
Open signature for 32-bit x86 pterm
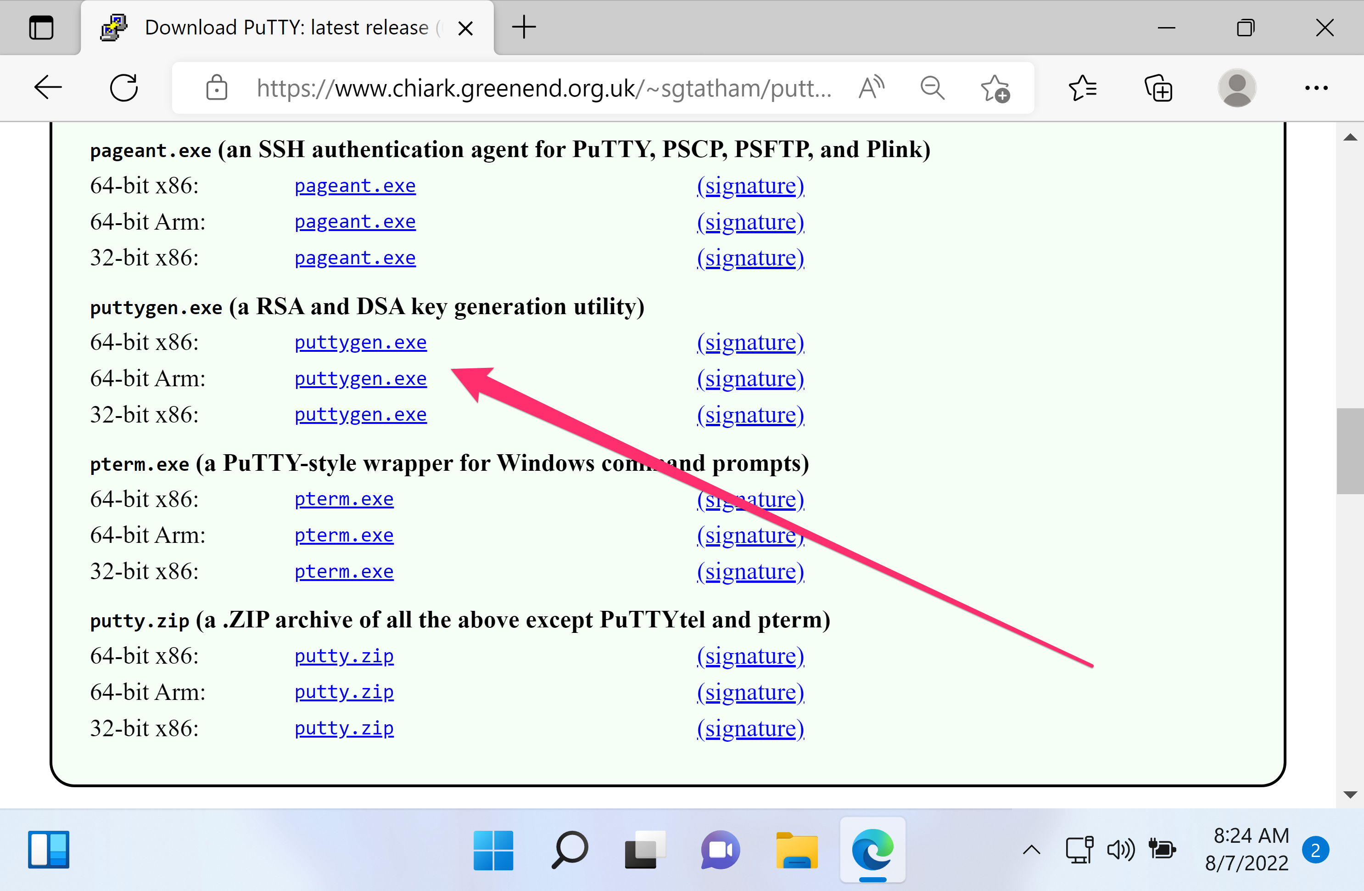click(x=750, y=572)
